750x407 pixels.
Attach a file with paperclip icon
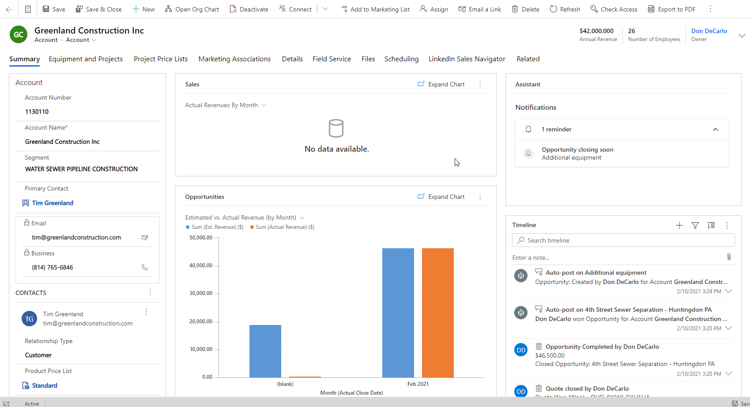(x=729, y=257)
